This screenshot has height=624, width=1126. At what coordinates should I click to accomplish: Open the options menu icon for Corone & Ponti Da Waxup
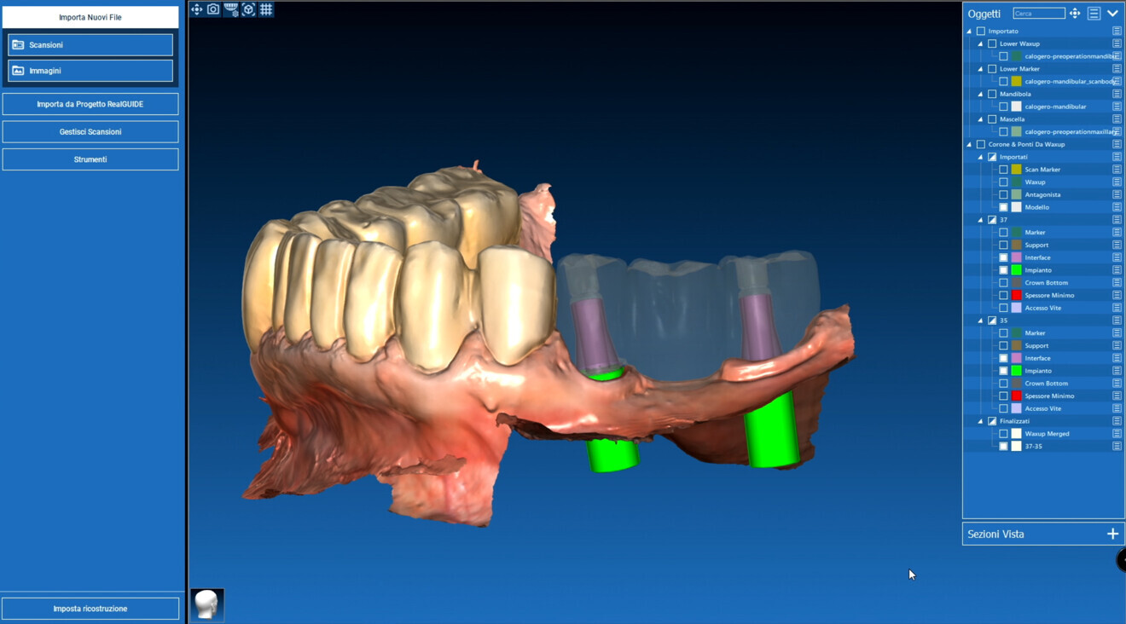point(1117,144)
